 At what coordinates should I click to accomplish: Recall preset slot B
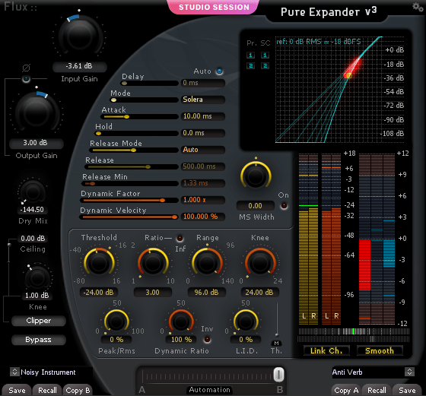pos(377,391)
